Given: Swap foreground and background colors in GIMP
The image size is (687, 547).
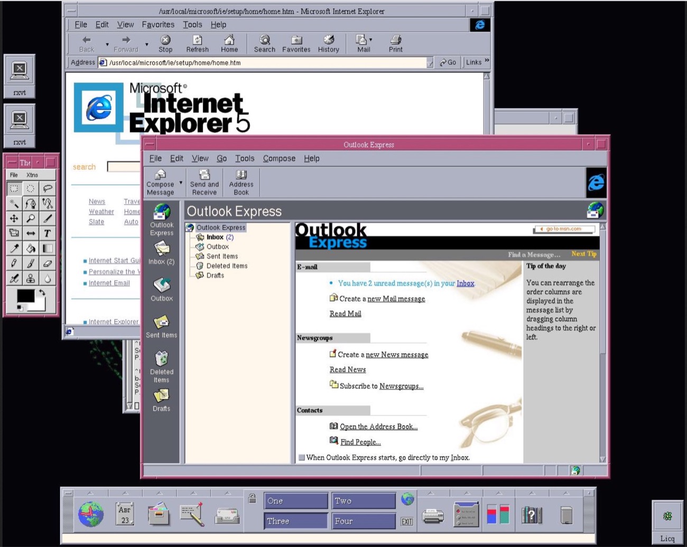Looking at the screenshot, I should [x=42, y=293].
